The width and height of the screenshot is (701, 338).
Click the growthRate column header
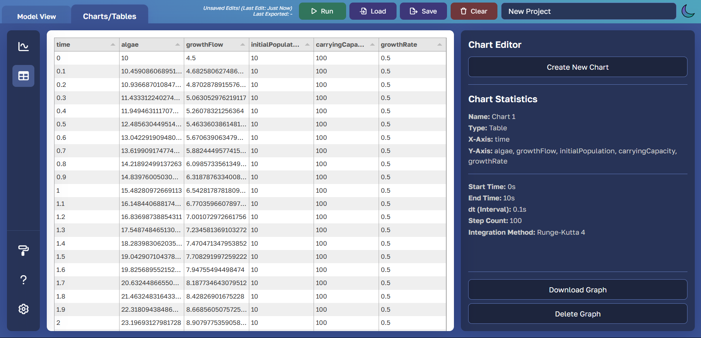(x=412, y=45)
